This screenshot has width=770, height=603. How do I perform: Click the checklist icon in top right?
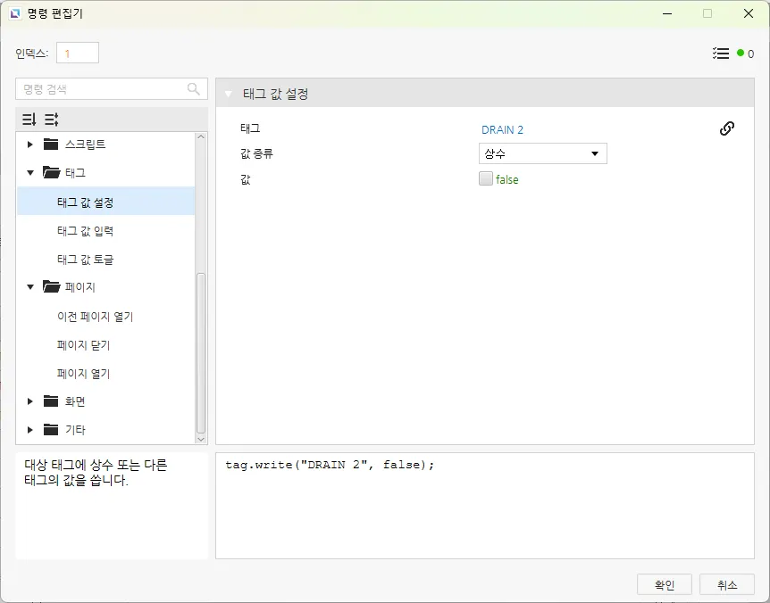click(x=721, y=54)
